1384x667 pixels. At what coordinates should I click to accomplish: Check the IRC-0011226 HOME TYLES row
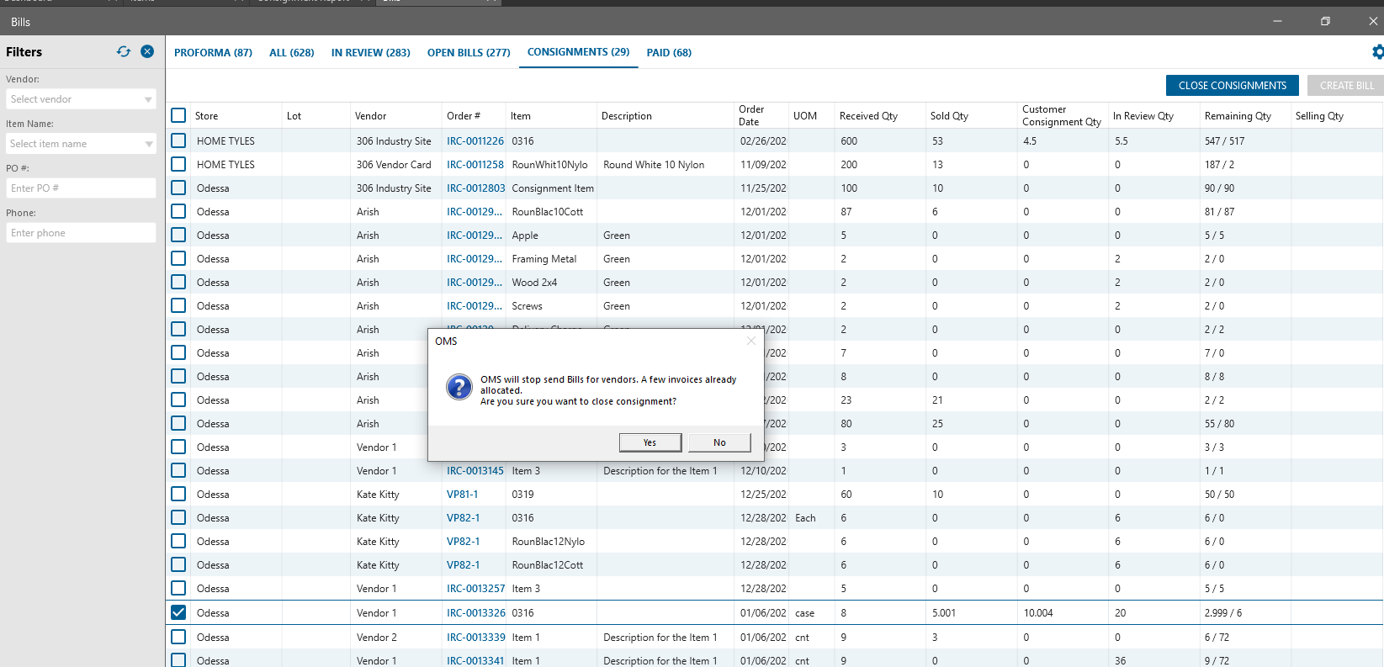[178, 140]
